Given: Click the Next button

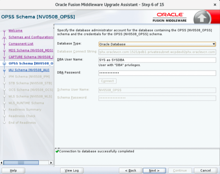Looking at the screenshot, I should pos(154,170).
